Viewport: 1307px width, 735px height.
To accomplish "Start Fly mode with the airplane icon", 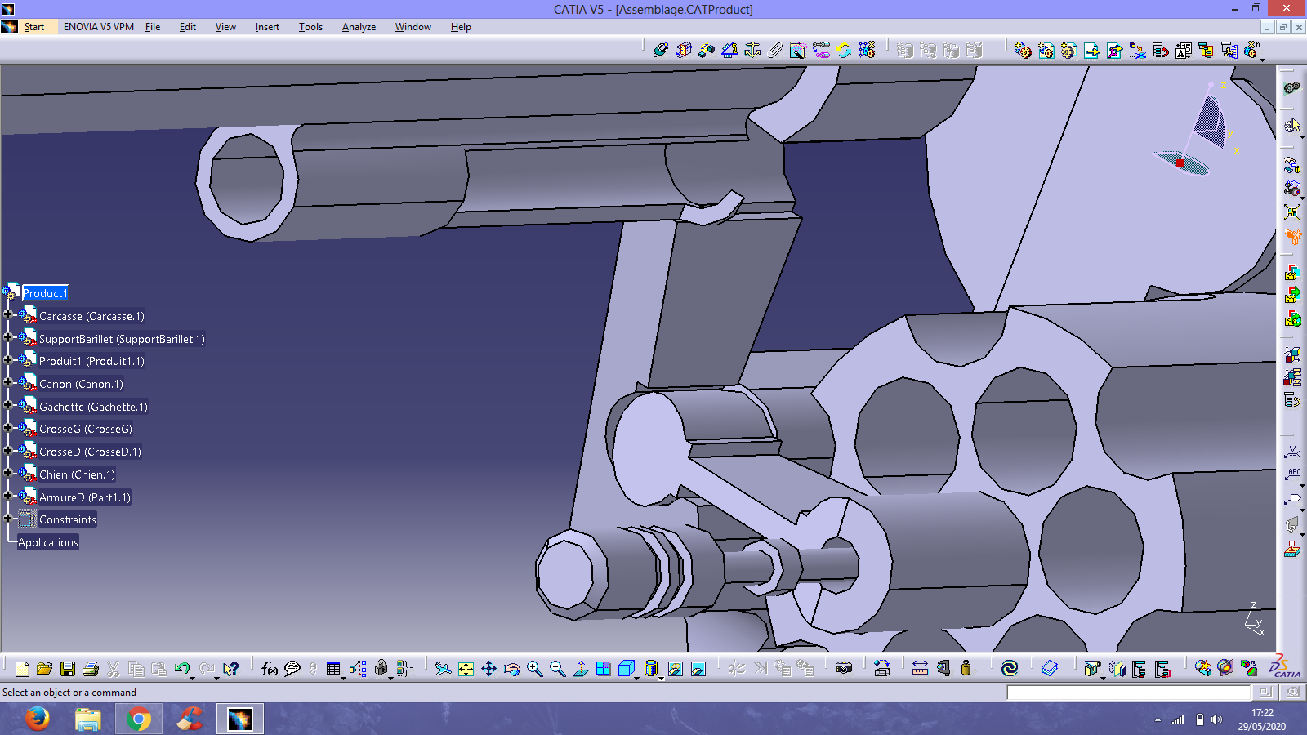I will coord(443,669).
